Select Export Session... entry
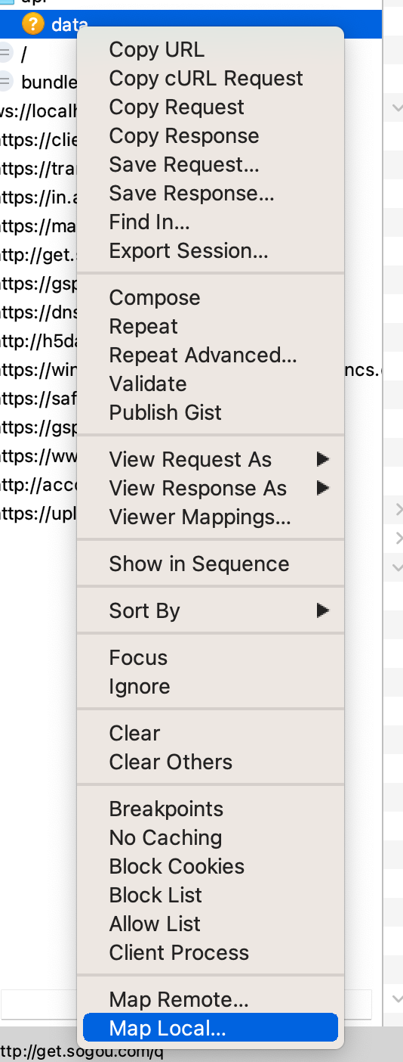 point(189,251)
